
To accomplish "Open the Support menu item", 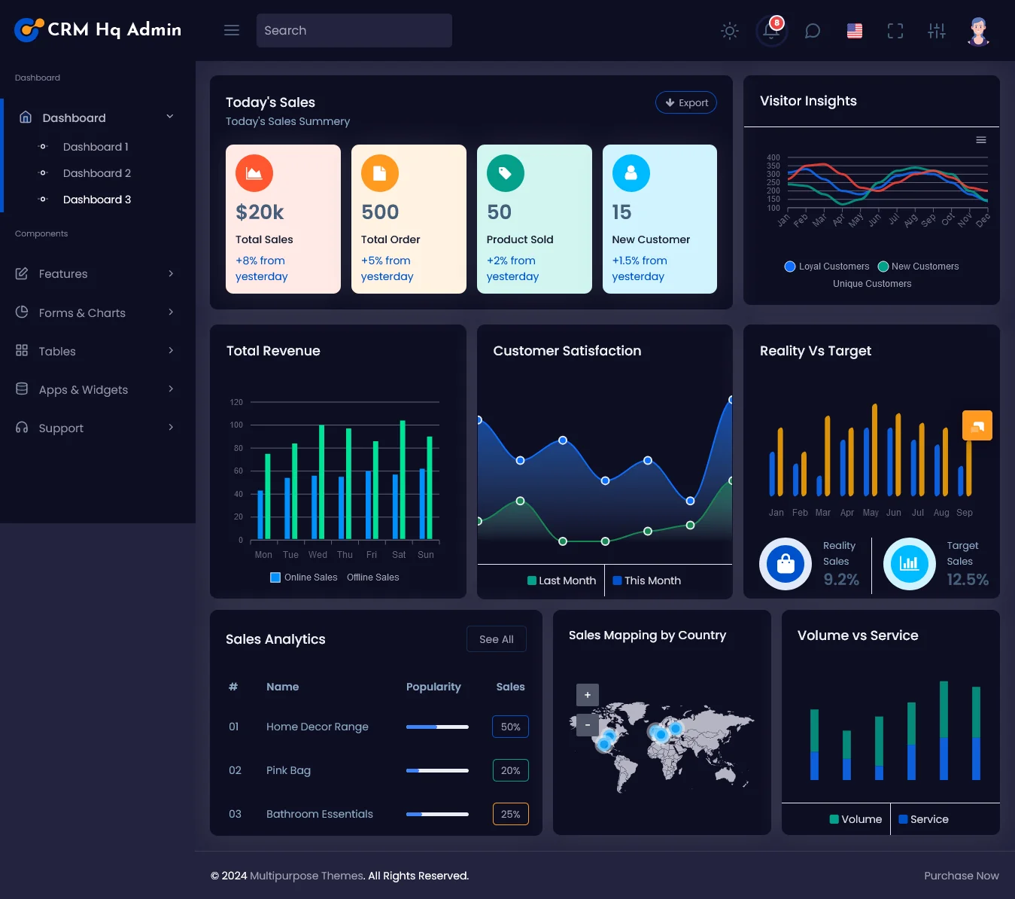I will [95, 428].
